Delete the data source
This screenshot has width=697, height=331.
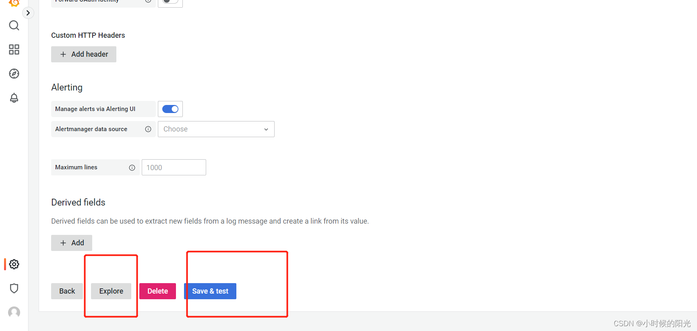point(157,291)
